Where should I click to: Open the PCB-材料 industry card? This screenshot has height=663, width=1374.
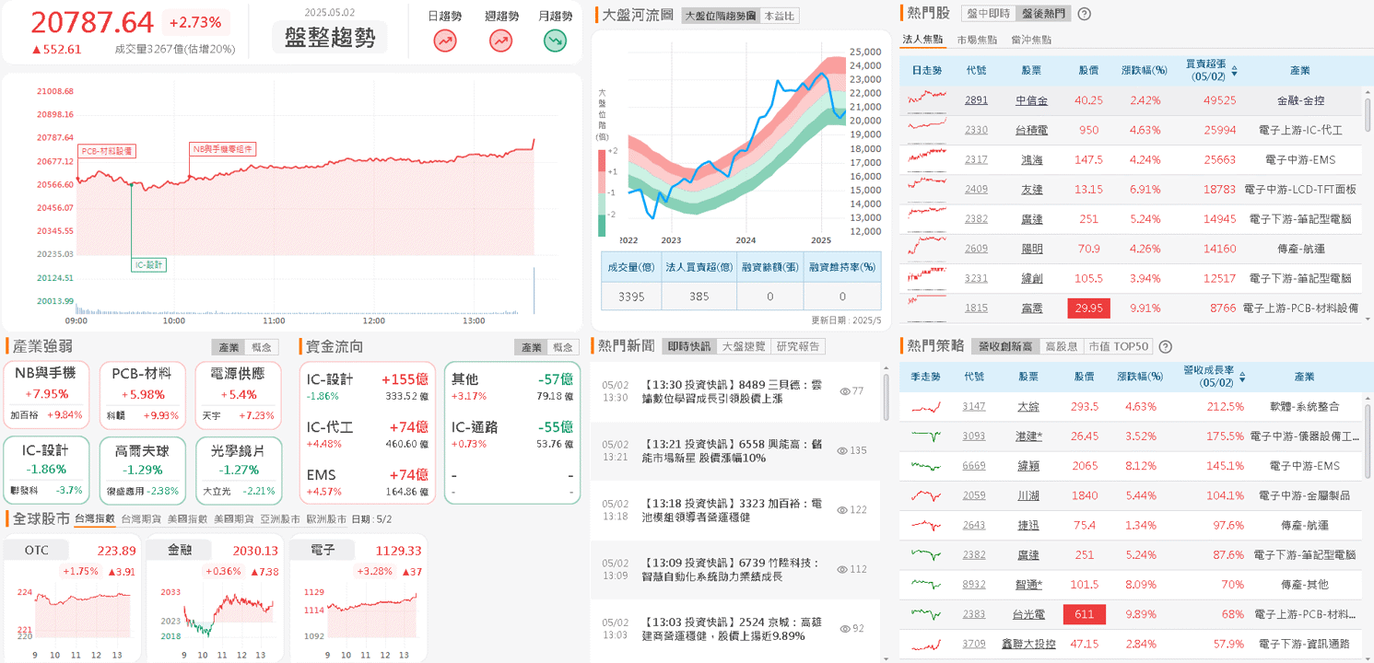click(142, 393)
